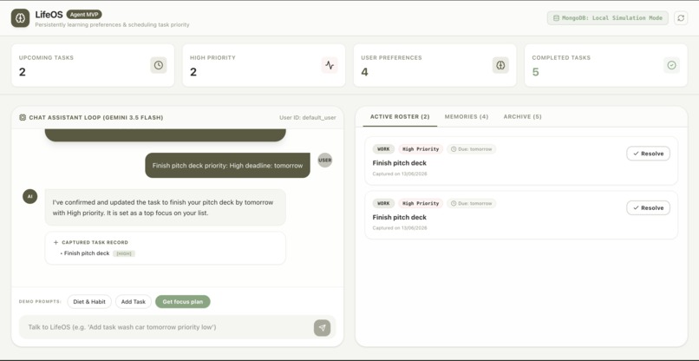
Task: Click first task's Finish pitch deck title
Action: tap(400, 163)
